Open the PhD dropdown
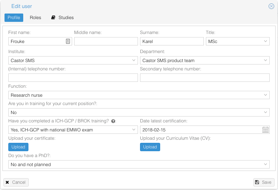 click(139, 164)
